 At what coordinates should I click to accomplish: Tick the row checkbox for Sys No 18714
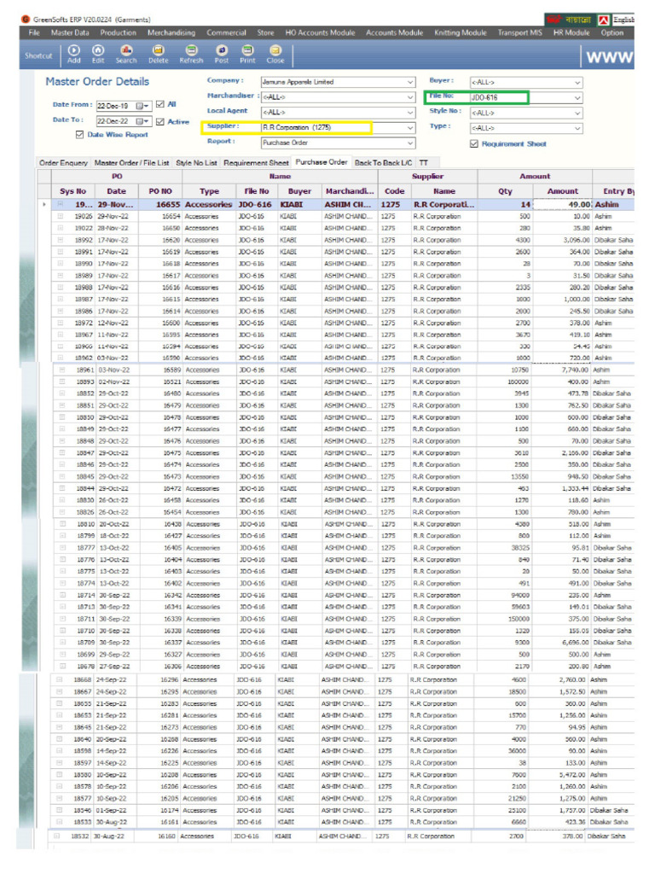(x=63, y=595)
